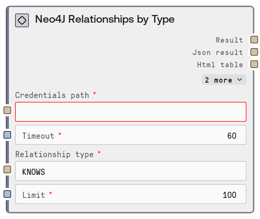Click the Relationship type input port
This screenshot has height=219, width=260.
7,169
